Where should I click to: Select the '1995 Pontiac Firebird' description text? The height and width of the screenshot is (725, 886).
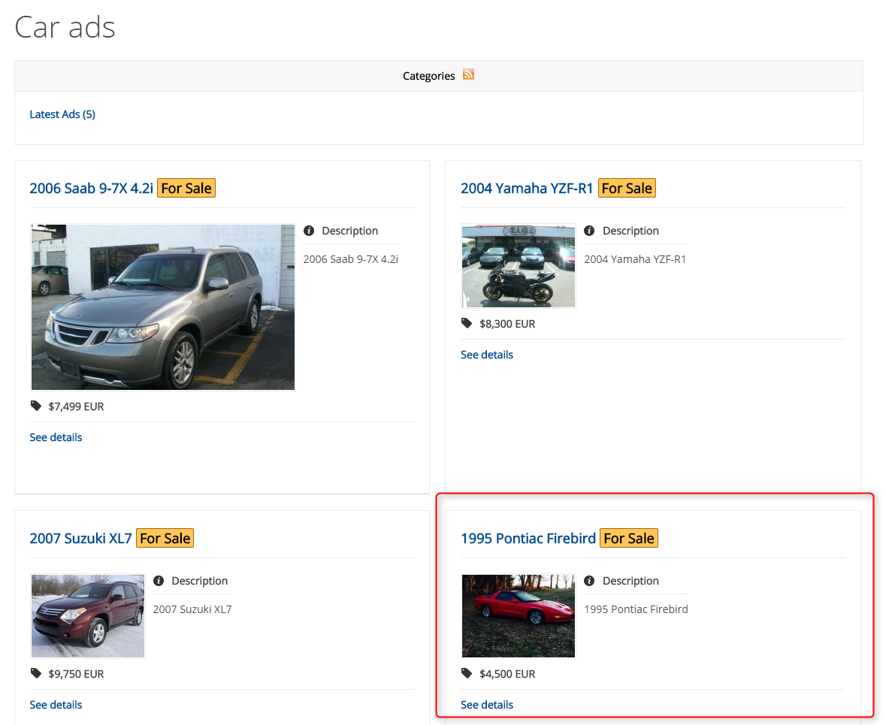(637, 609)
